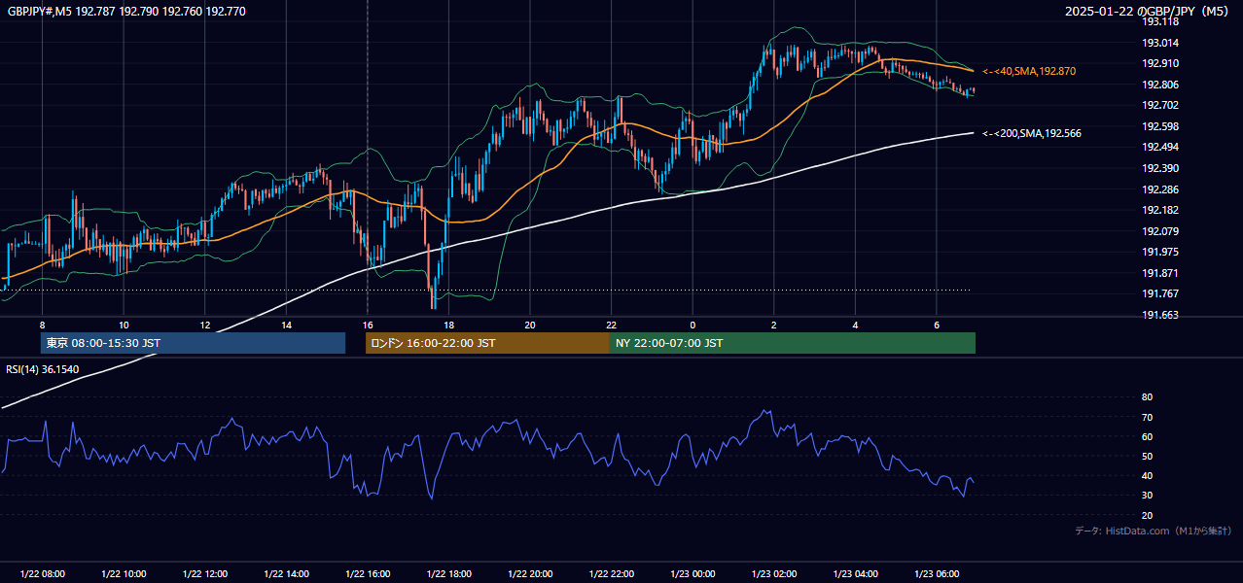Click price axis value 192.702
This screenshot has height=583, width=1243.
click(1160, 105)
